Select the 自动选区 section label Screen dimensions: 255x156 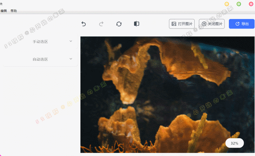[40, 59]
